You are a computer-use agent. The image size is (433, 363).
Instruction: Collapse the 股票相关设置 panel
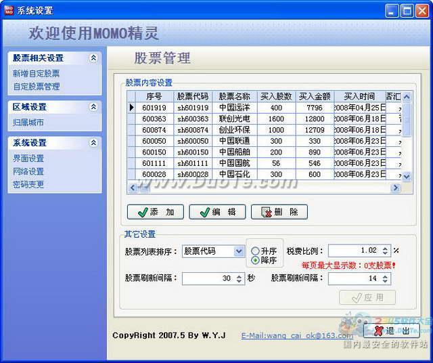[93, 58]
